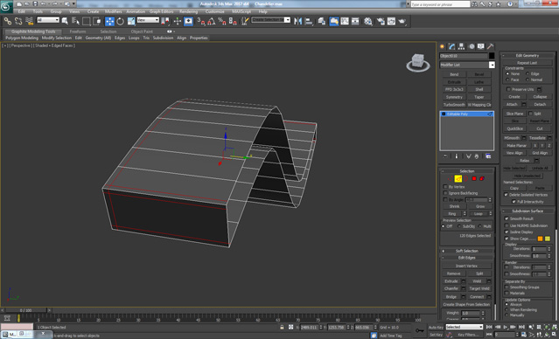
Task: Switch to Polygon sub-object selection mode
Action: 474,178
